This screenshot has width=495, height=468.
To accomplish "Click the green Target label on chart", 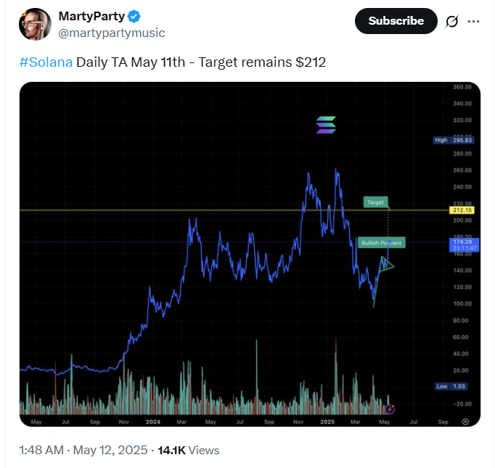I will tap(375, 202).
